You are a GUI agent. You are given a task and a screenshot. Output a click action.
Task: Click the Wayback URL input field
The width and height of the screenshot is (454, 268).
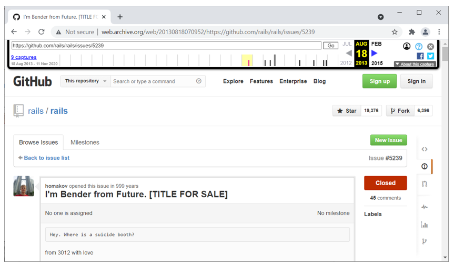tap(166, 46)
